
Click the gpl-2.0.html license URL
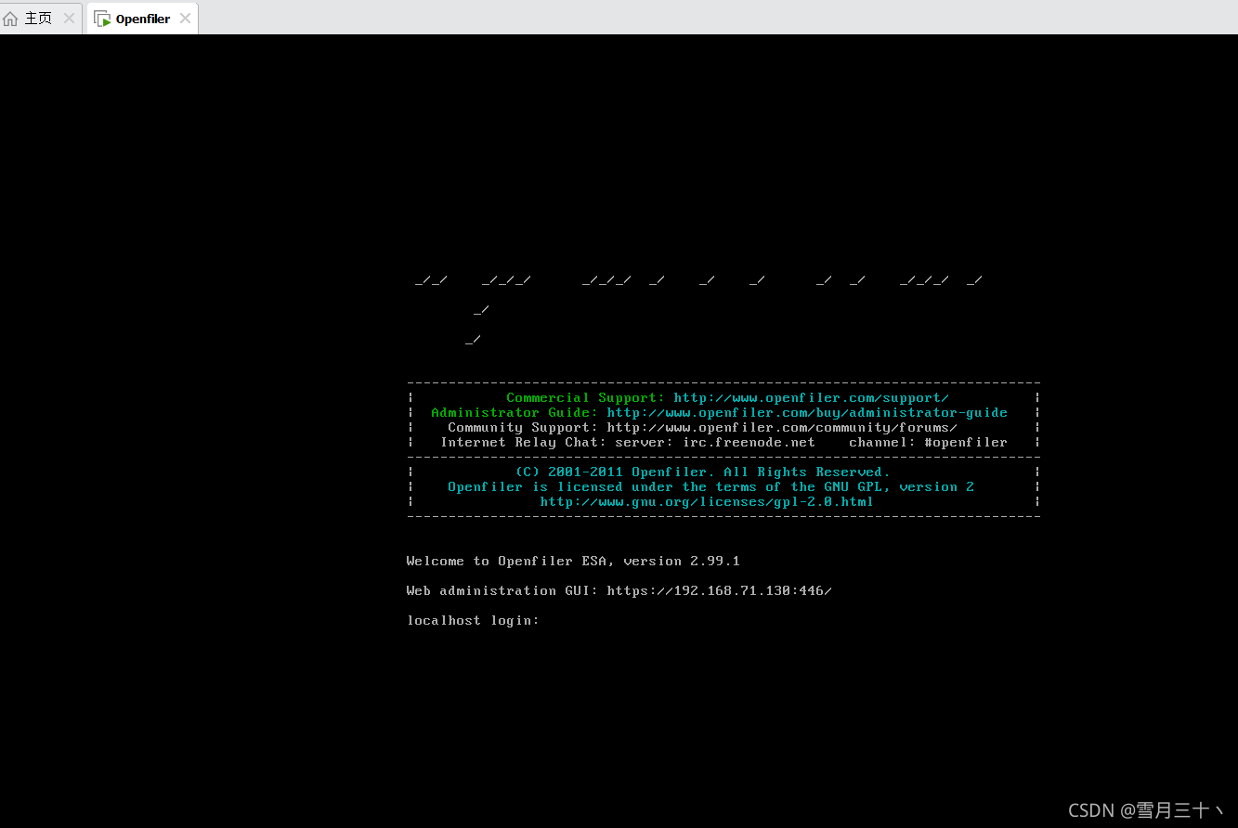[707, 501]
